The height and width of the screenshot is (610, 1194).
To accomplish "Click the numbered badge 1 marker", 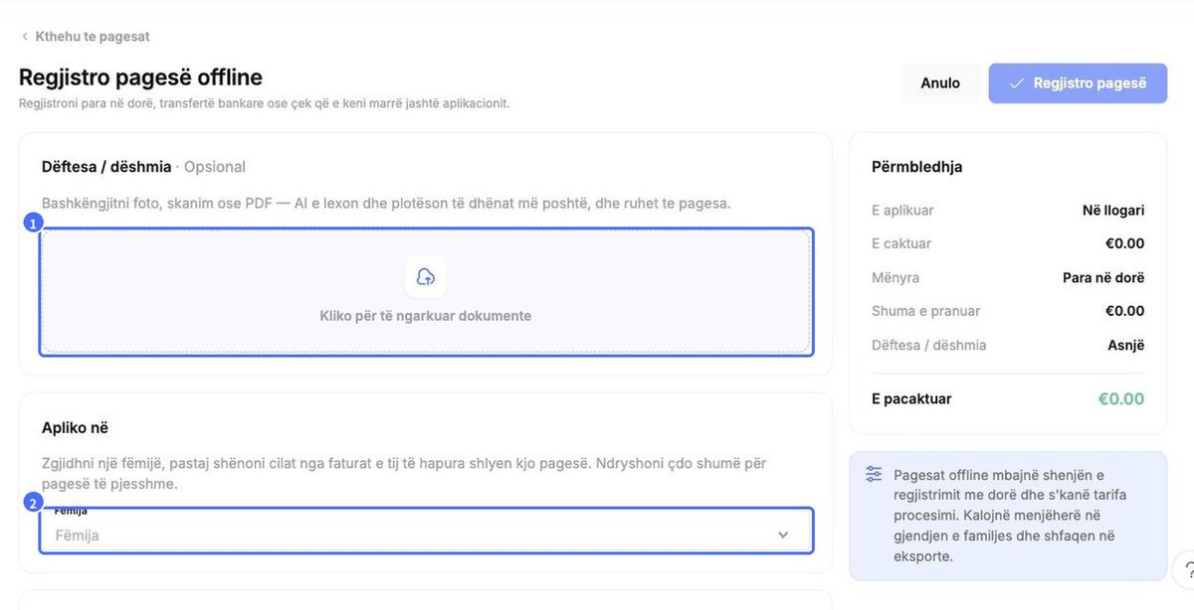I will point(34,224).
